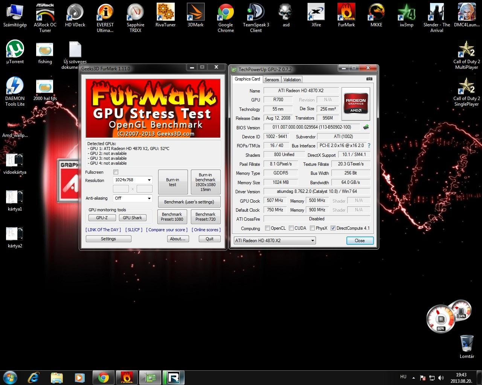Viewport: 482px width, 385px height.
Task: Start the Burn-in test
Action: point(172,182)
